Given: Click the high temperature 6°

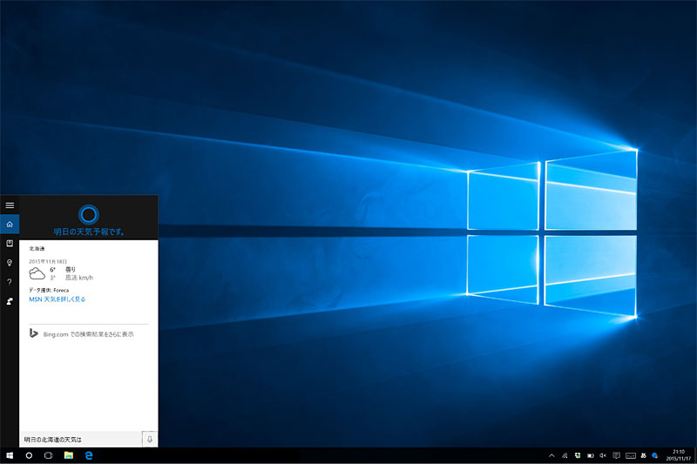Looking at the screenshot, I should tap(52, 270).
